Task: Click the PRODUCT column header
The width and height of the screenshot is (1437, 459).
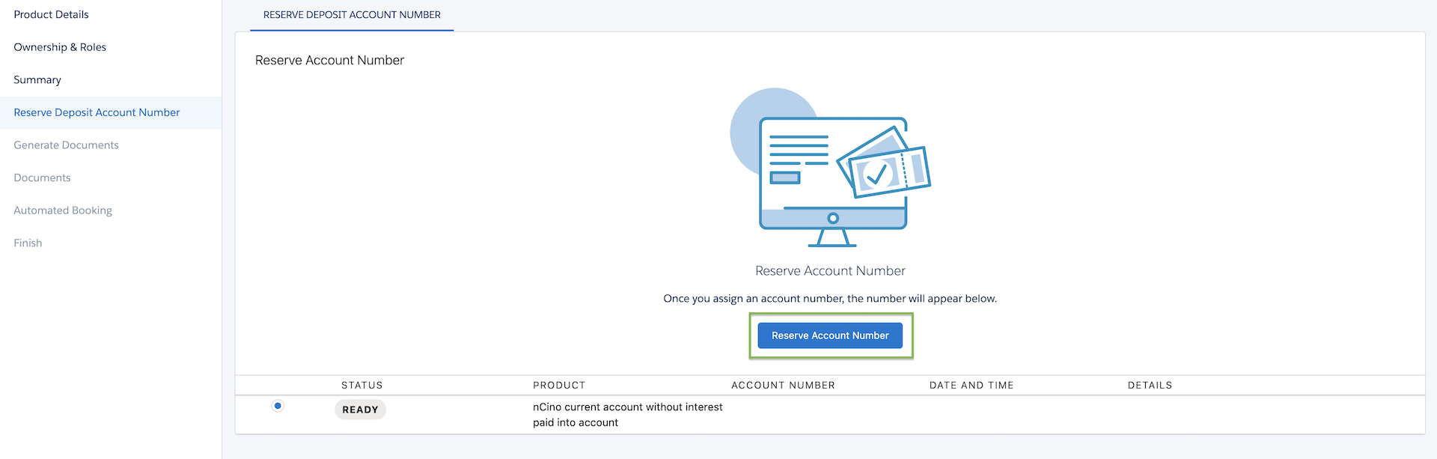Action: click(559, 386)
